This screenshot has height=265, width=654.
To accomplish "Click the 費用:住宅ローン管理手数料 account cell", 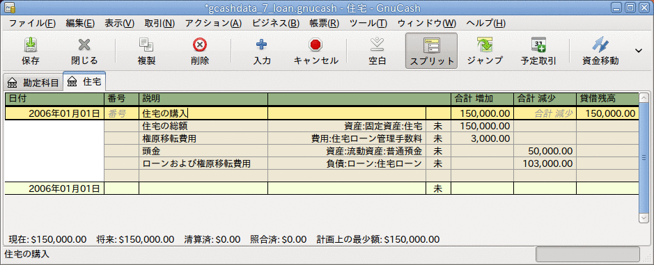I will coord(347,138).
